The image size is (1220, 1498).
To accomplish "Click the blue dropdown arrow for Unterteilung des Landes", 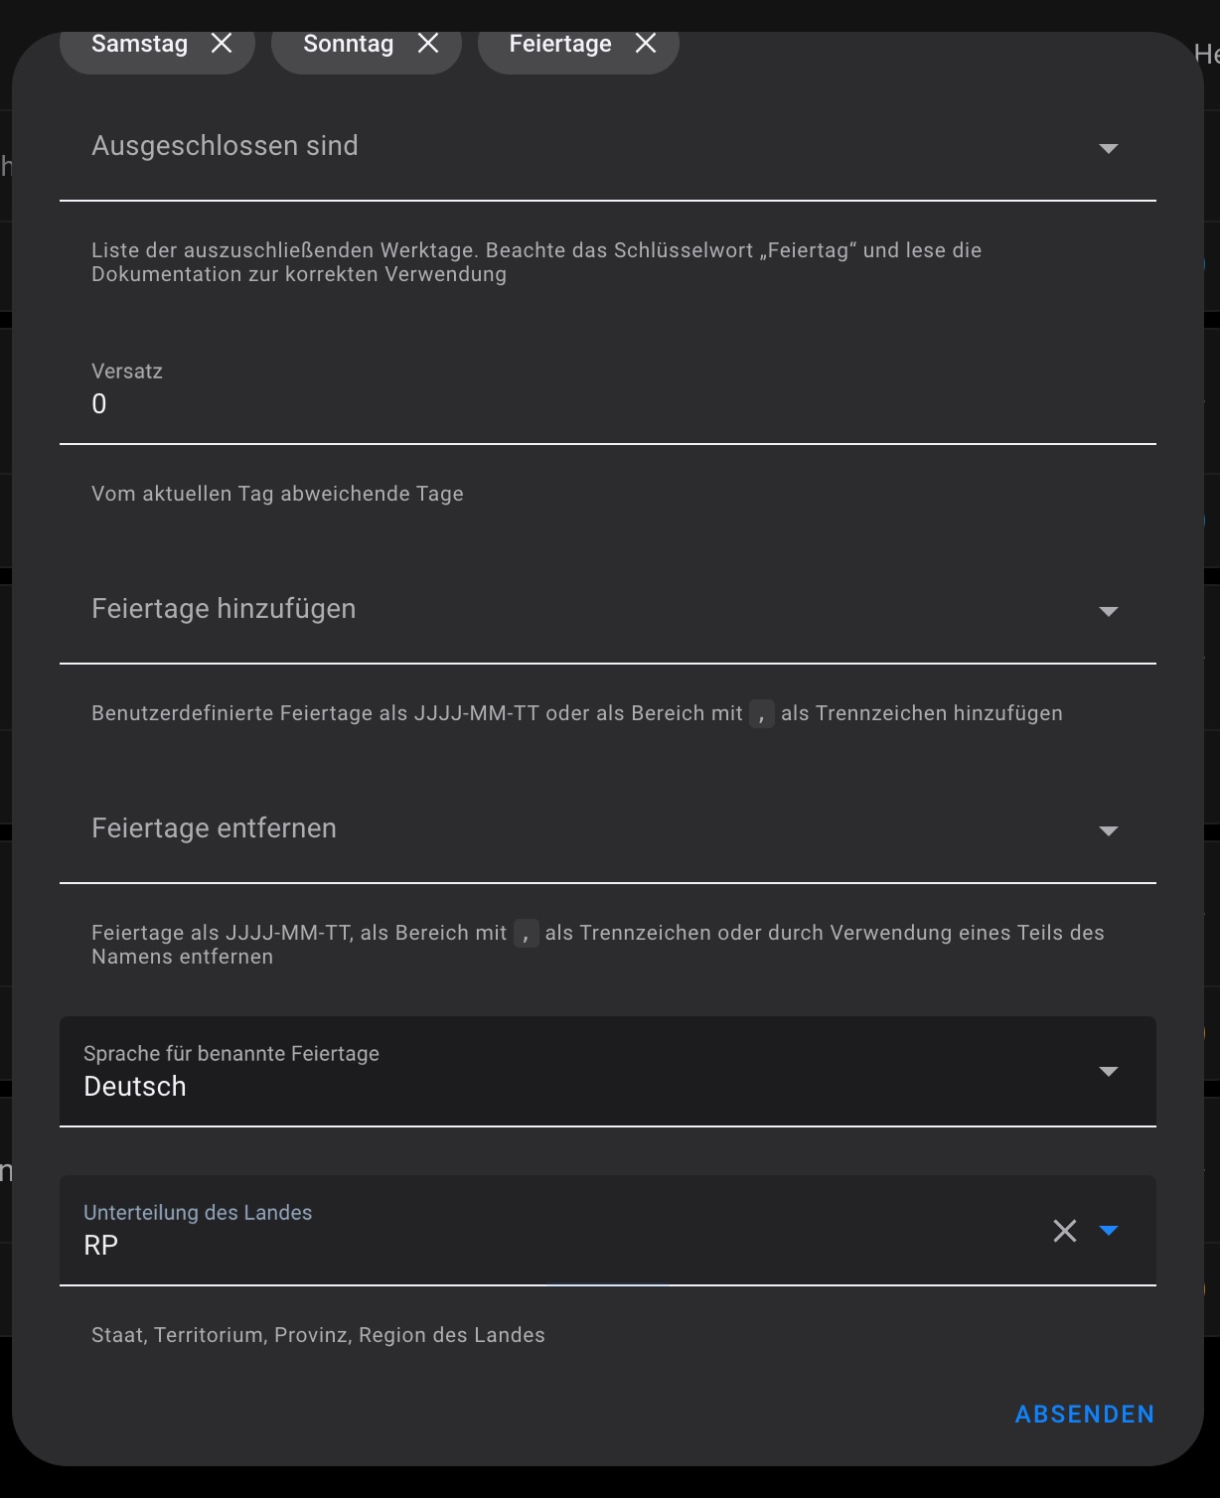I will (x=1111, y=1231).
